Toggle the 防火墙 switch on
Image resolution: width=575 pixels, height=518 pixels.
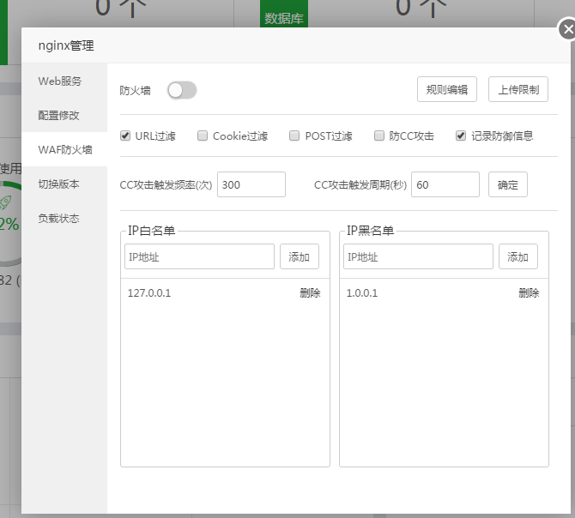tap(182, 91)
